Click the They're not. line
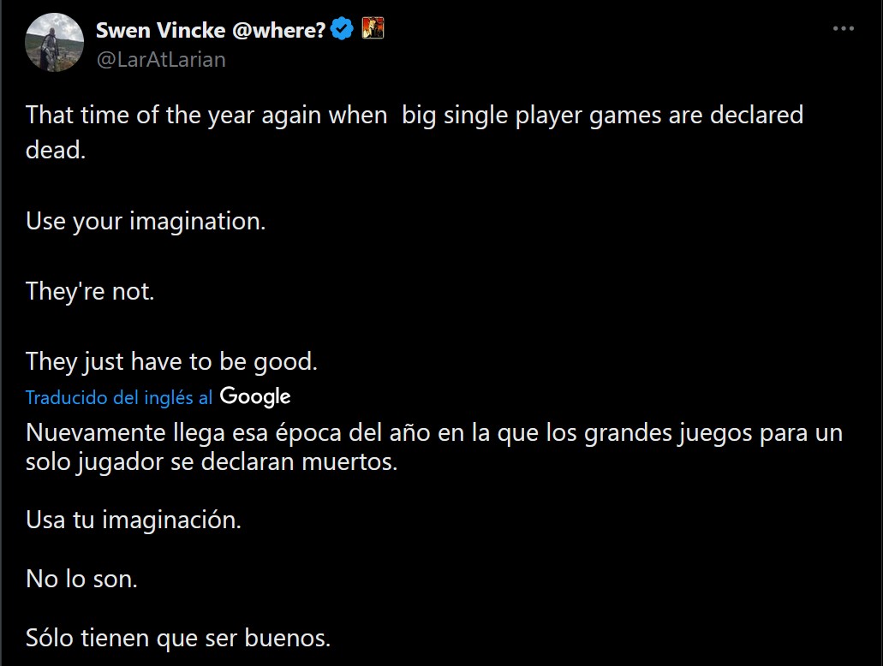Image resolution: width=883 pixels, height=666 pixels. click(90, 292)
